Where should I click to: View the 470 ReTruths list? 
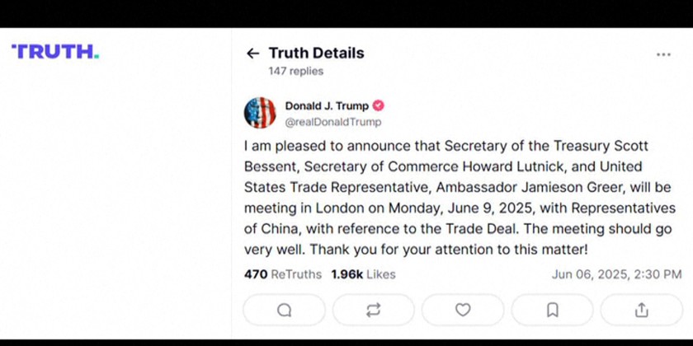[x=283, y=274]
